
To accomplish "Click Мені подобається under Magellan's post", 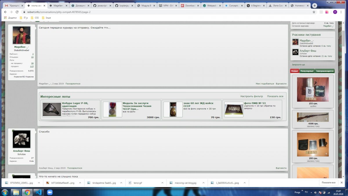I will click(x=265, y=84).
